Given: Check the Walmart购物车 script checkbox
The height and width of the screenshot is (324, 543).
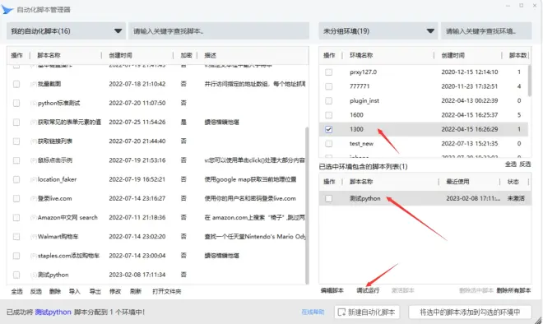Looking at the screenshot, I should click(x=16, y=237).
